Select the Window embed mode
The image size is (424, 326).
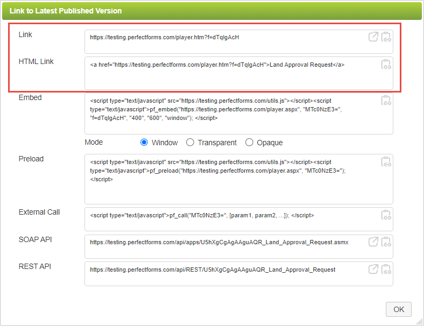[144, 142]
